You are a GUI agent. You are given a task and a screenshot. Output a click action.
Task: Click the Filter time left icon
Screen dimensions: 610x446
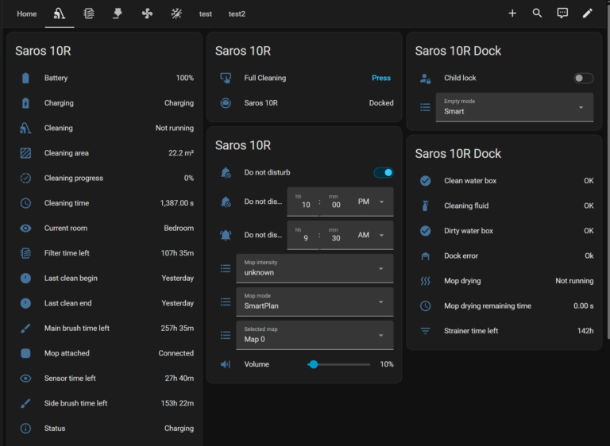coord(25,253)
